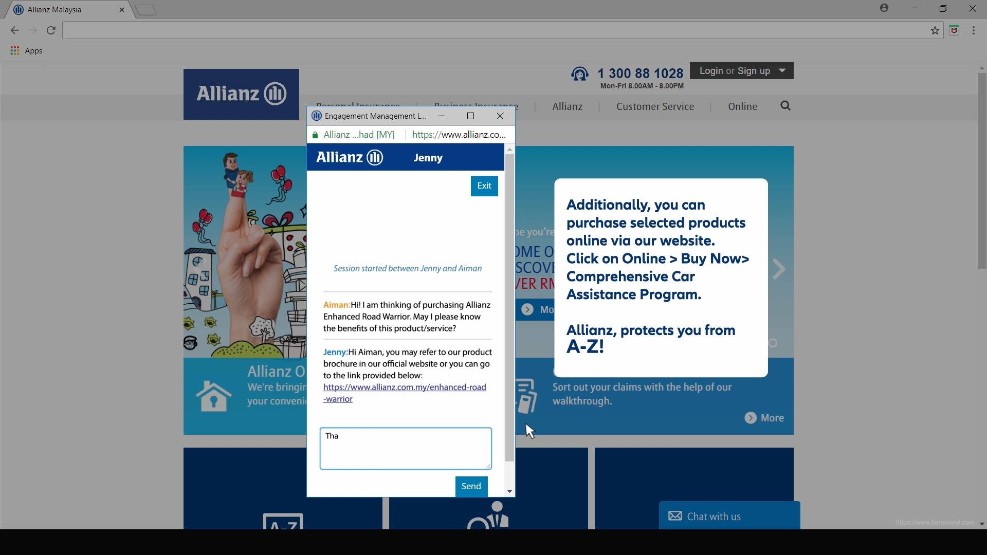Click the headset call-center icon

580,75
